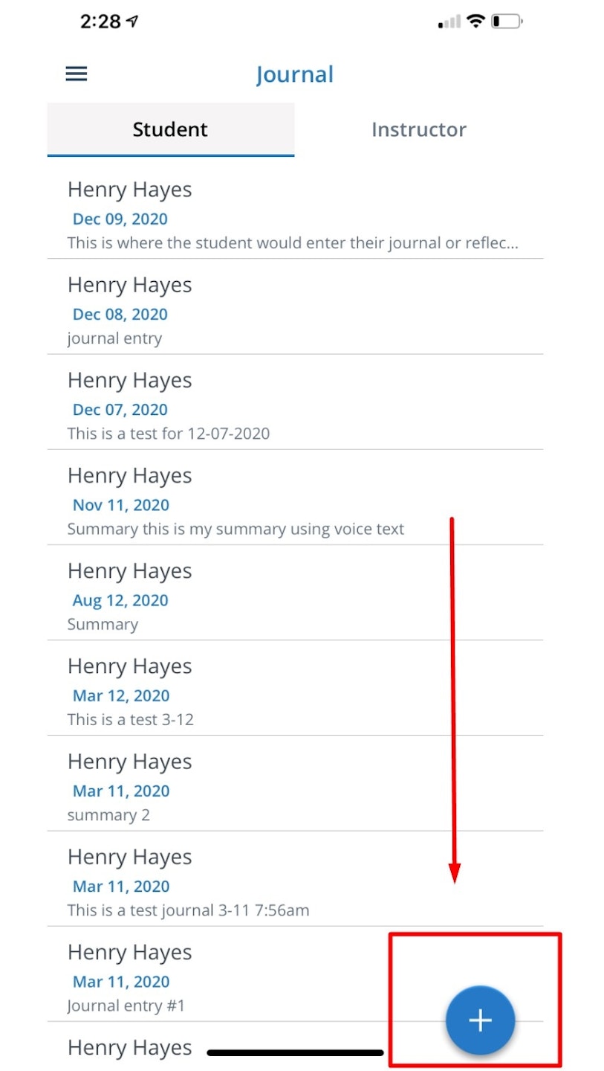Tap the 2:28 clock in status bar
Viewport: 604px width, 1071px height.
click(100, 22)
